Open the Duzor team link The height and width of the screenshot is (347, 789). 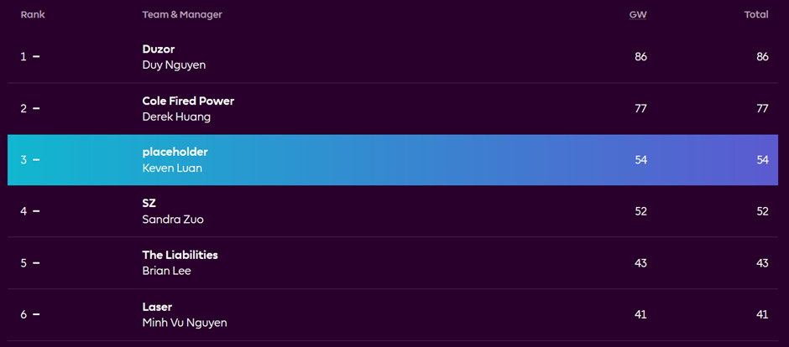coord(159,49)
